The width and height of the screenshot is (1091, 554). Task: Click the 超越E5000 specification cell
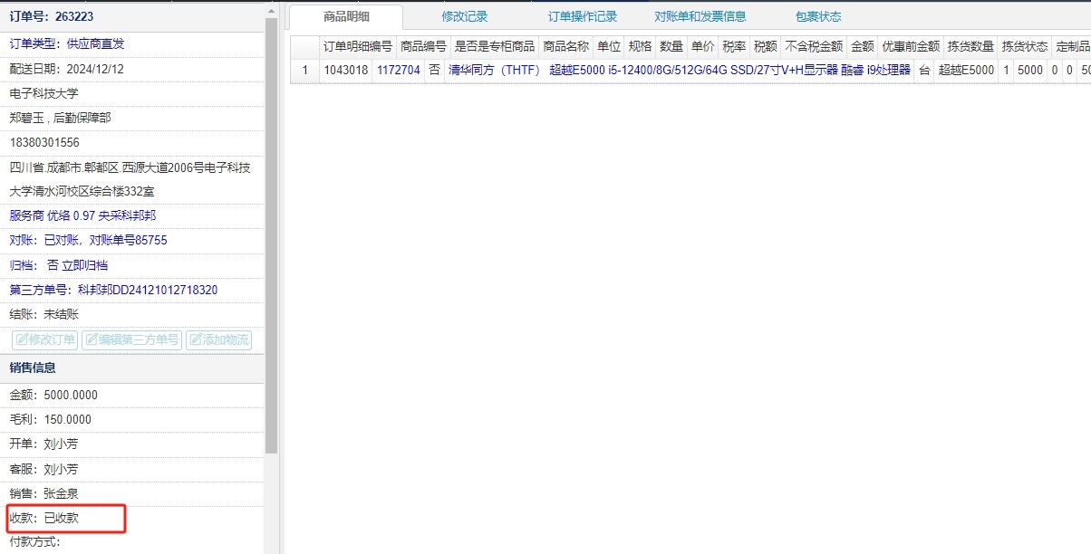coord(966,70)
